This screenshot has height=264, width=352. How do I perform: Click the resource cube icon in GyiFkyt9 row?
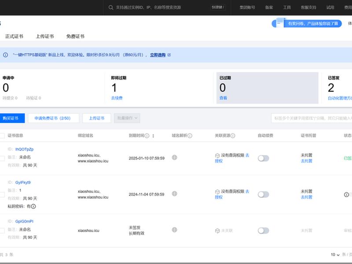coord(217,192)
